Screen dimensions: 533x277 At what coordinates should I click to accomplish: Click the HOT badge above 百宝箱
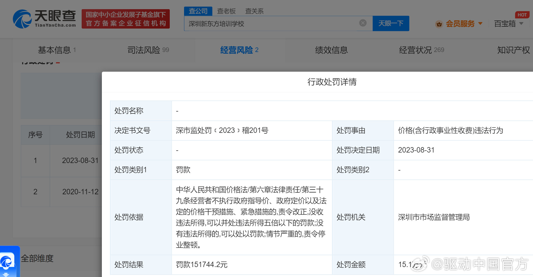click(522, 15)
